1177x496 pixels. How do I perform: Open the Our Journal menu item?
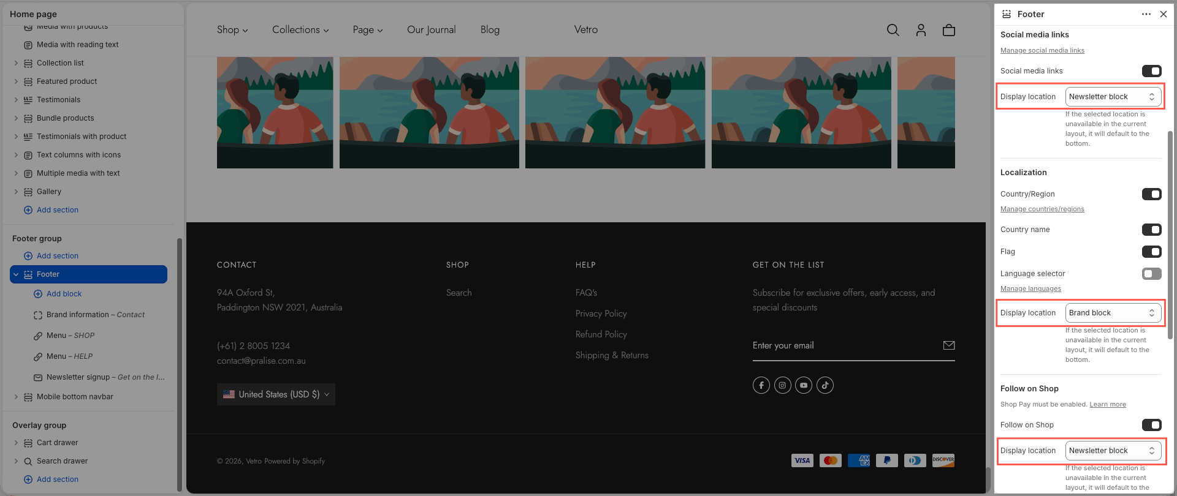point(431,30)
